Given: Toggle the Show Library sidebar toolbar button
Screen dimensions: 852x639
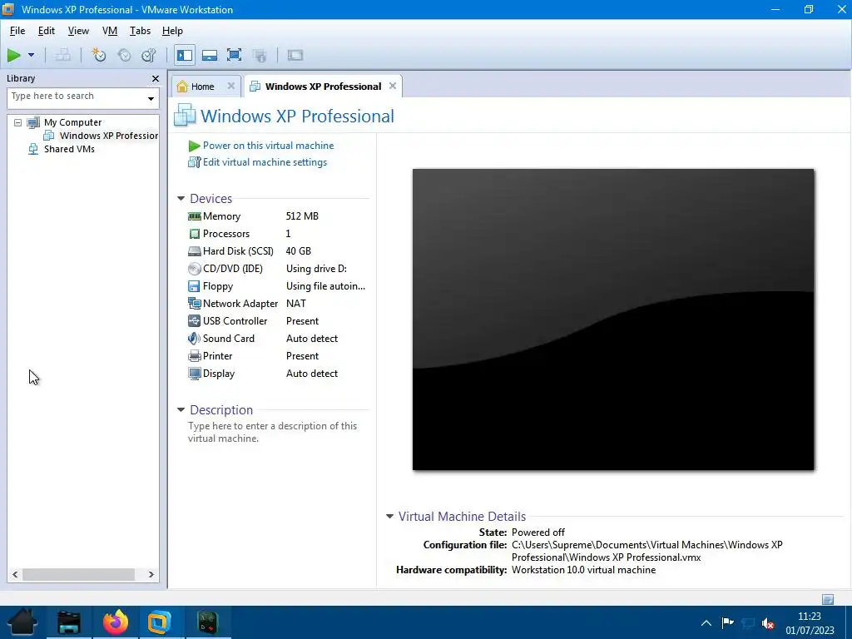Looking at the screenshot, I should tap(185, 55).
